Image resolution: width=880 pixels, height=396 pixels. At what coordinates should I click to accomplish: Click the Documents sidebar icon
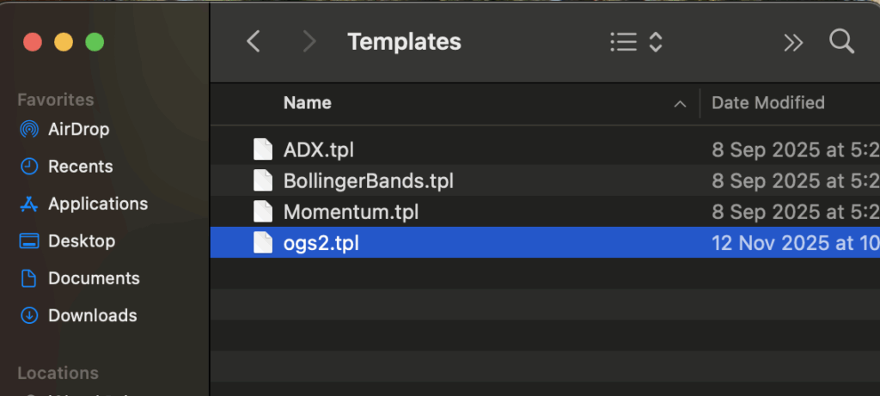(x=29, y=278)
